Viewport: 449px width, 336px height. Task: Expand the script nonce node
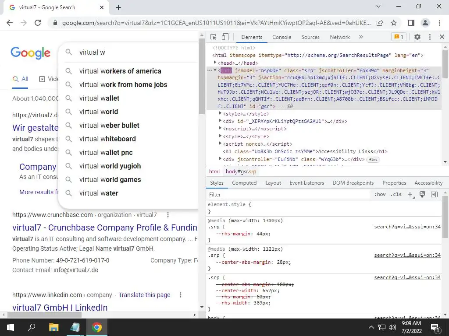point(220,143)
